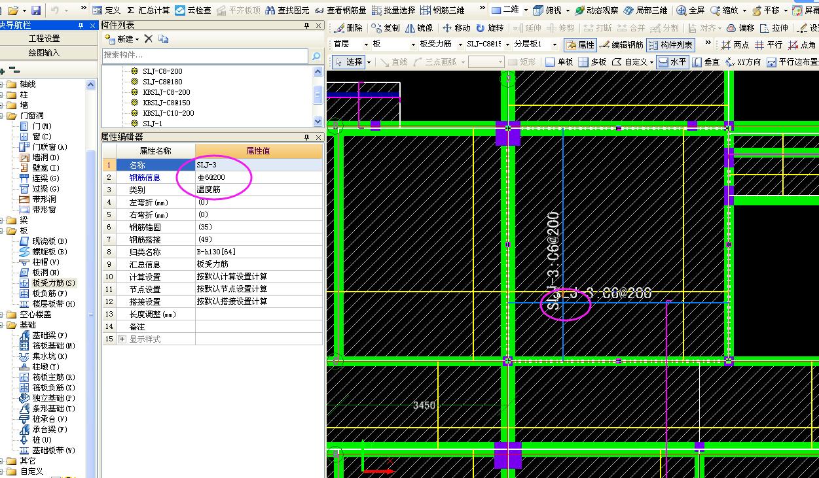819x478 pixels.
Task: Select 批量选择 batch select tool
Action: click(x=393, y=10)
